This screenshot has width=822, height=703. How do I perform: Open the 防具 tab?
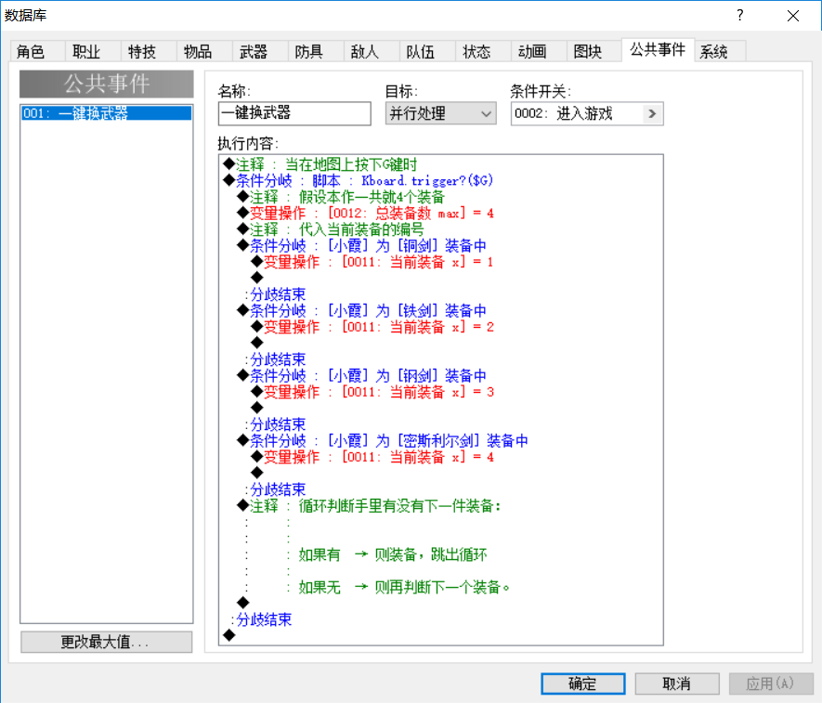[x=316, y=51]
